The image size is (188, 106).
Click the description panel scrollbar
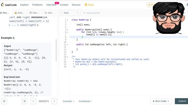click(56, 50)
